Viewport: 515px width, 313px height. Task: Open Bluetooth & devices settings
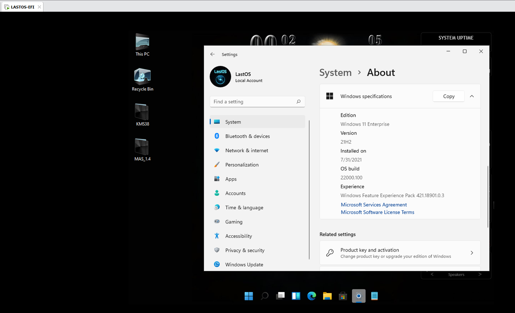click(x=257, y=136)
